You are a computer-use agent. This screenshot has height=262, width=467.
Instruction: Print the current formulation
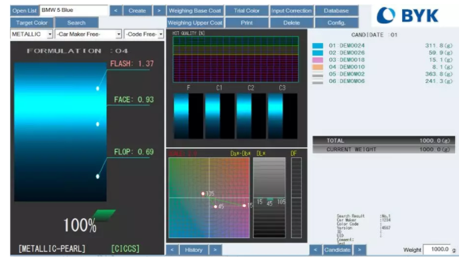point(247,23)
